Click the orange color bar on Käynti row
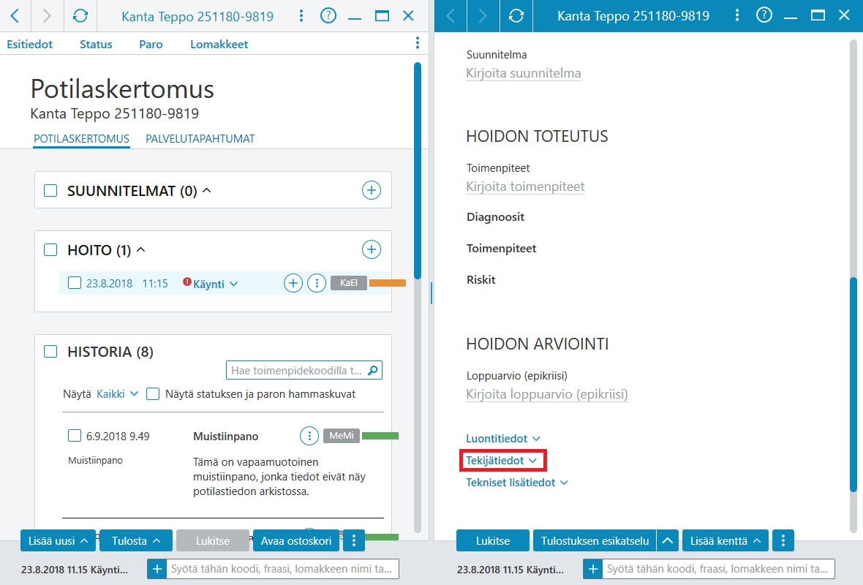The width and height of the screenshot is (863, 585). click(x=388, y=283)
